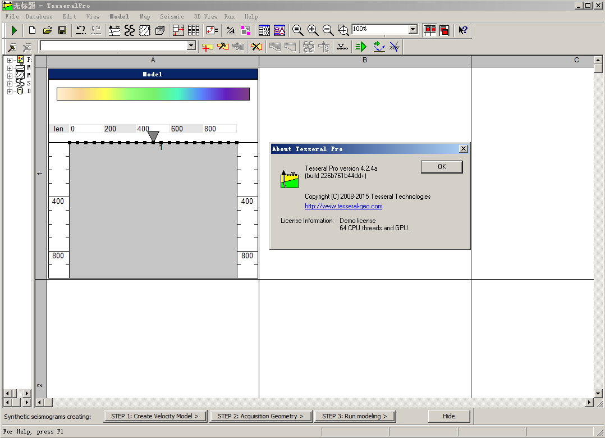
Task: Click the zoom-fit magnifier with equals sign
Action: point(298,30)
